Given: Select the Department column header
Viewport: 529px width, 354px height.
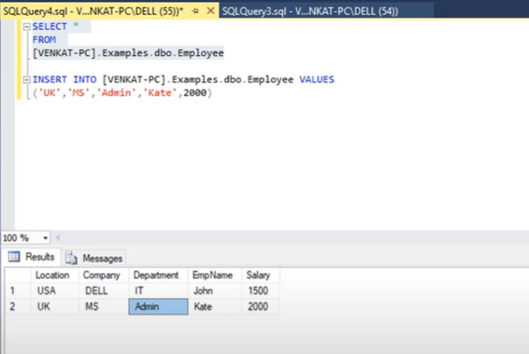Looking at the screenshot, I should tap(158, 276).
